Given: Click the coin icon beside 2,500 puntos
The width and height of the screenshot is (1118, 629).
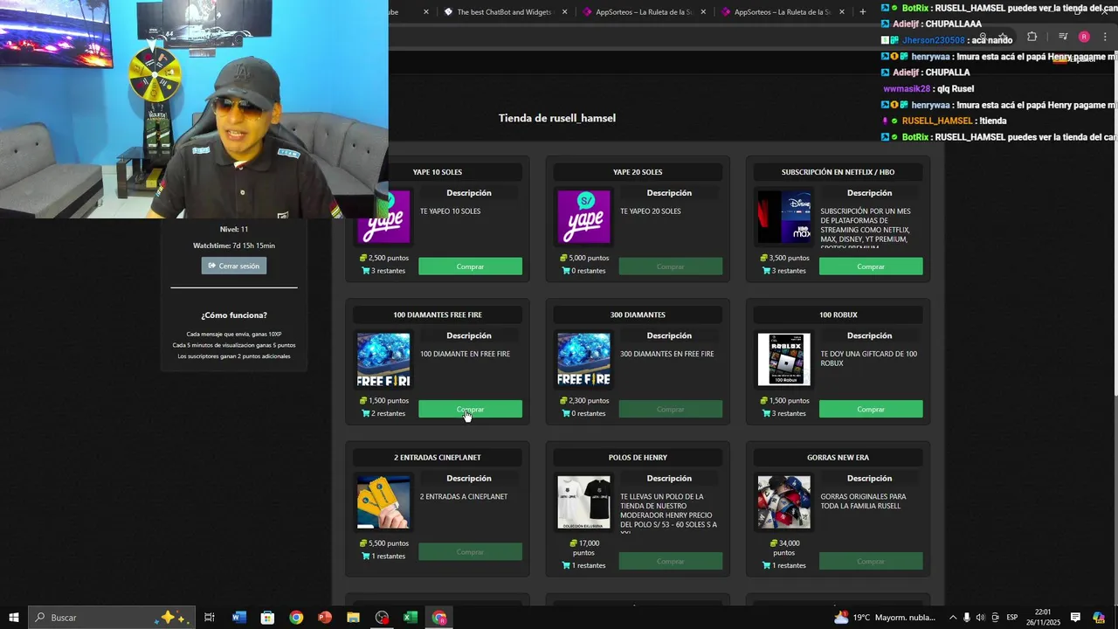Looking at the screenshot, I should point(363,258).
